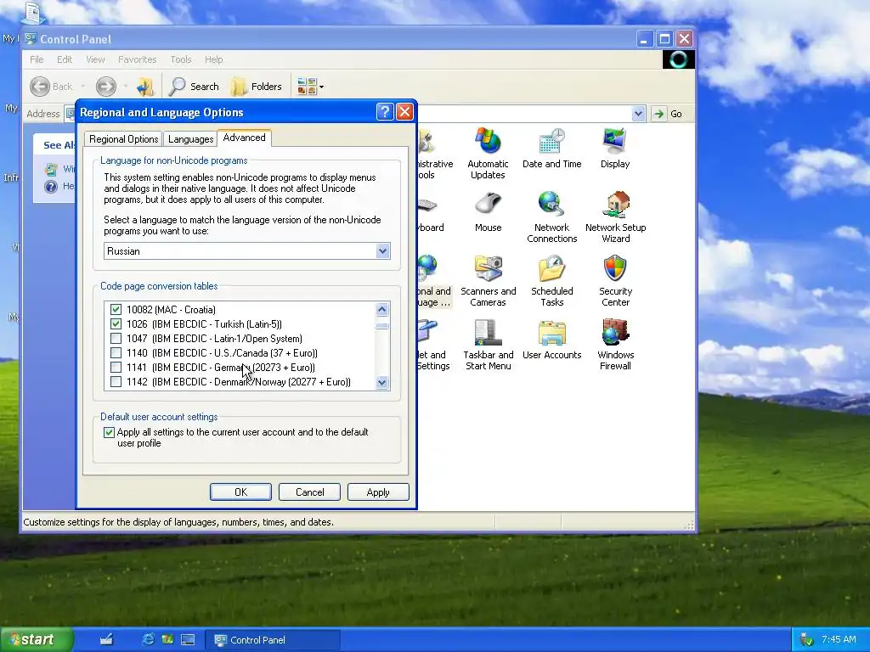The image size is (870, 652).
Task: Switch to the Regional Options tab
Action: coord(124,139)
